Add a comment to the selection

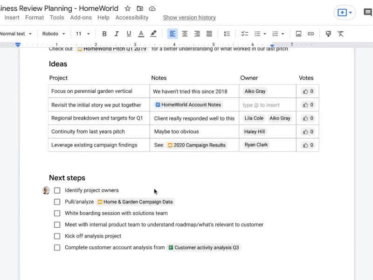[x=329, y=34]
